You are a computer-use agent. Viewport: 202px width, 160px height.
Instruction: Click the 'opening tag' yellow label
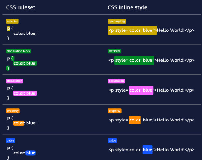pyautogui.click(x=117, y=21)
